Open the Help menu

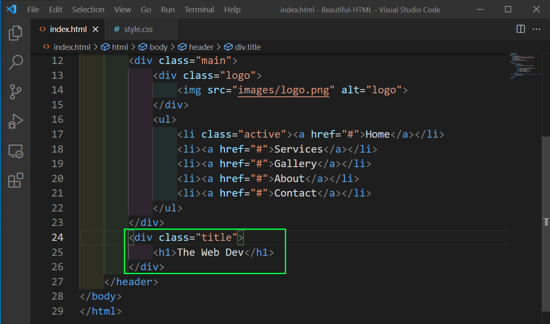[232, 9]
